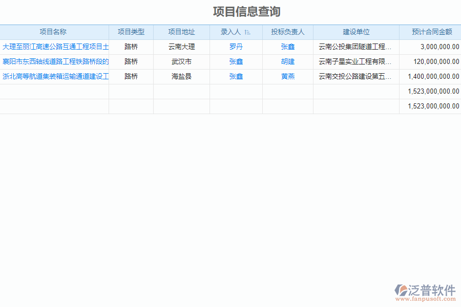Click bidding manager 胡建
The width and height of the screenshot is (461, 307).
coord(288,61)
